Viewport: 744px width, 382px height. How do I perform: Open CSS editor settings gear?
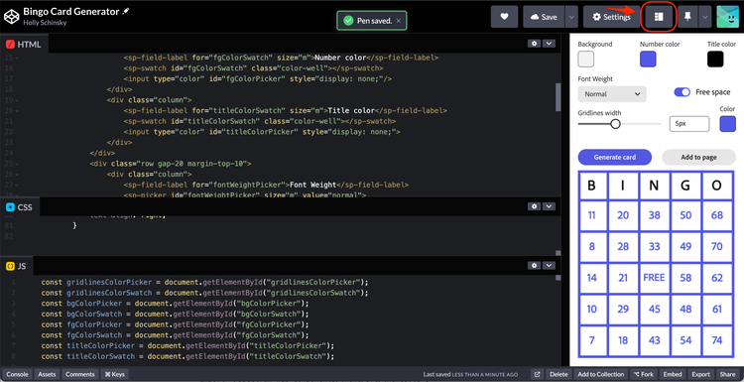point(535,206)
